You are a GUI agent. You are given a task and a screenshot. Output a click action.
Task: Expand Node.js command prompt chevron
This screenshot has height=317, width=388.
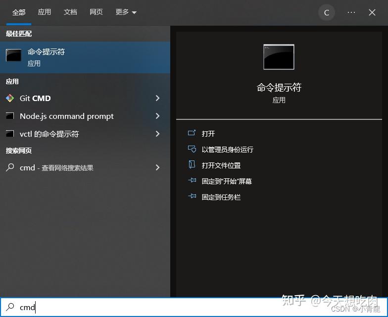click(157, 116)
